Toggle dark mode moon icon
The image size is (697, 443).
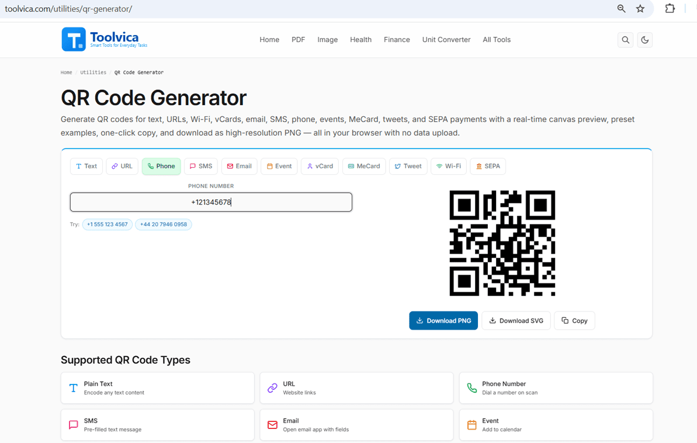coord(644,40)
